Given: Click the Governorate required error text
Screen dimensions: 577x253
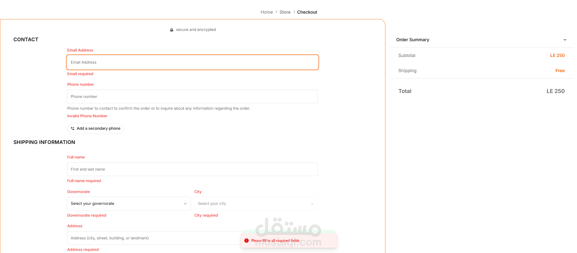Looking at the screenshot, I should [87, 215].
